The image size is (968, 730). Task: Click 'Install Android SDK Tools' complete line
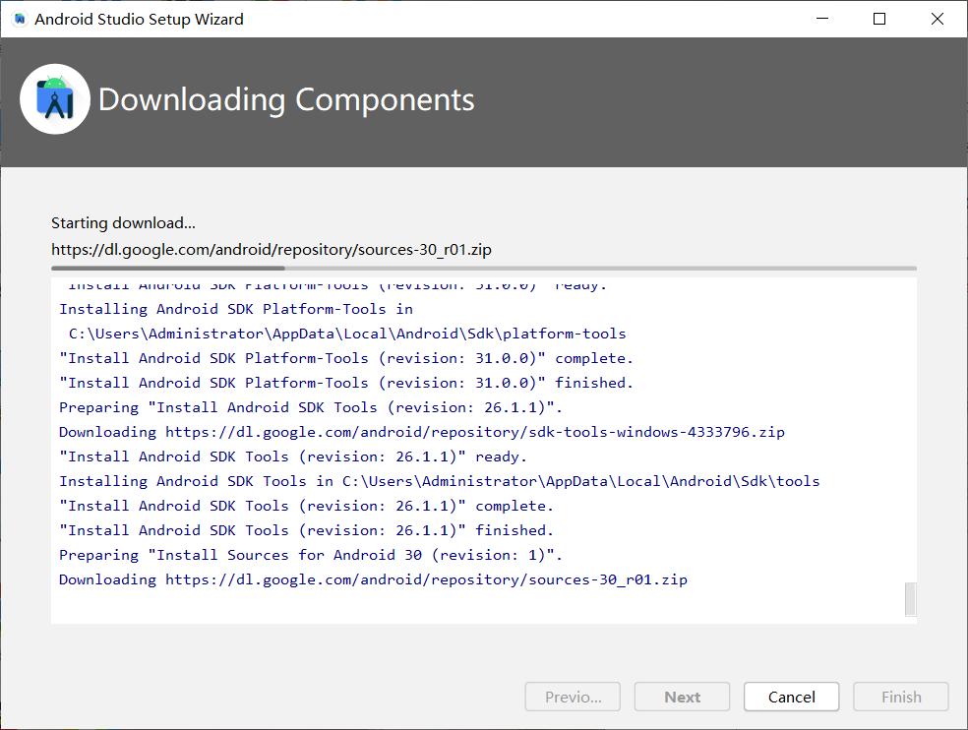(306, 506)
